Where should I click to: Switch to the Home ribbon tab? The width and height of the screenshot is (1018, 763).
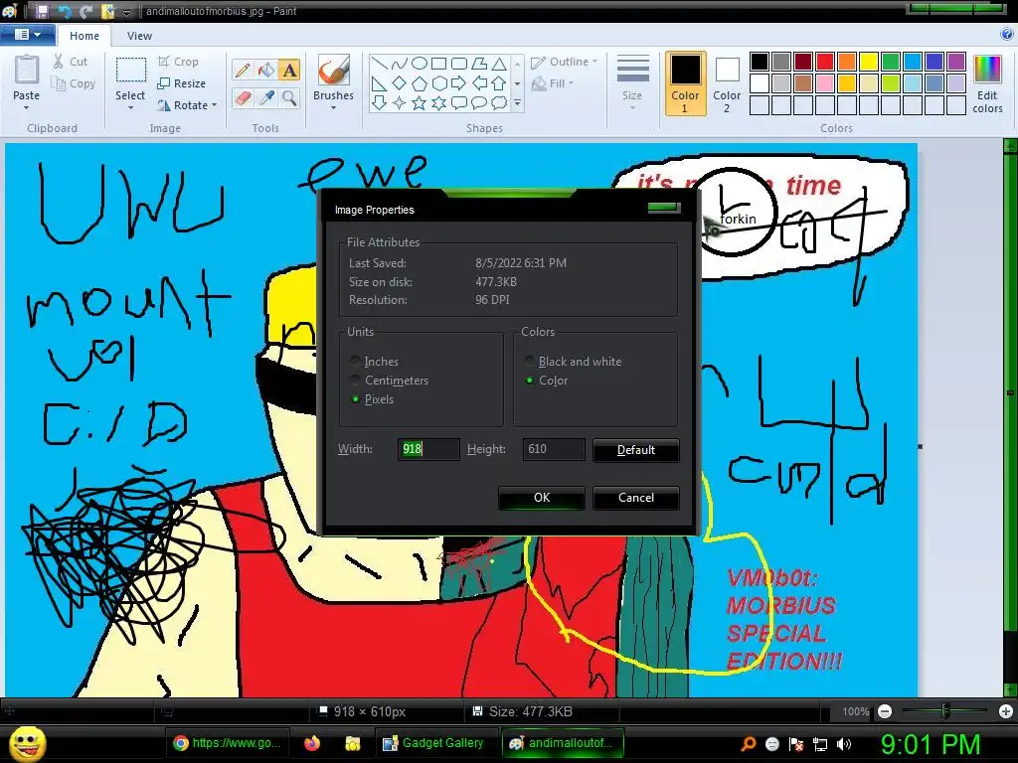click(x=85, y=36)
